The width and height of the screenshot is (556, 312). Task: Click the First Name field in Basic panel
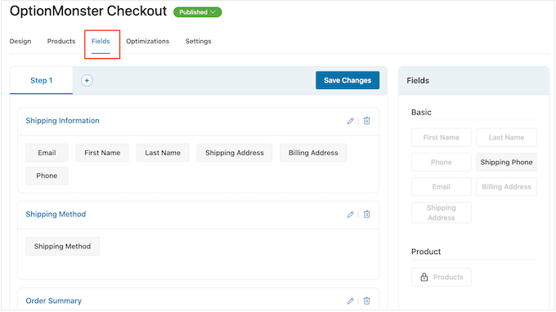(441, 137)
